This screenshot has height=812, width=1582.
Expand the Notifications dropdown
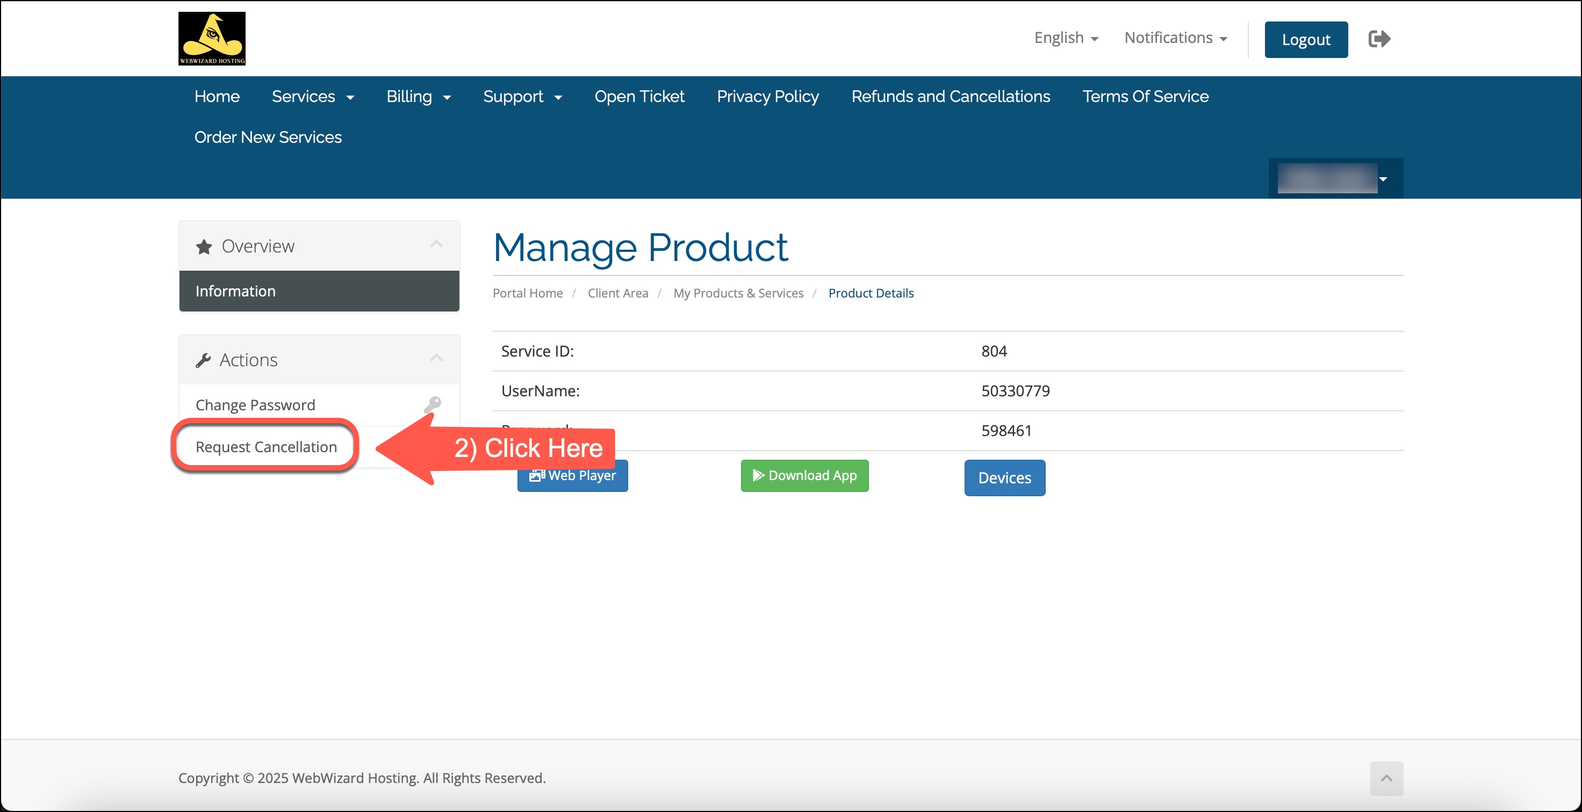tap(1175, 38)
